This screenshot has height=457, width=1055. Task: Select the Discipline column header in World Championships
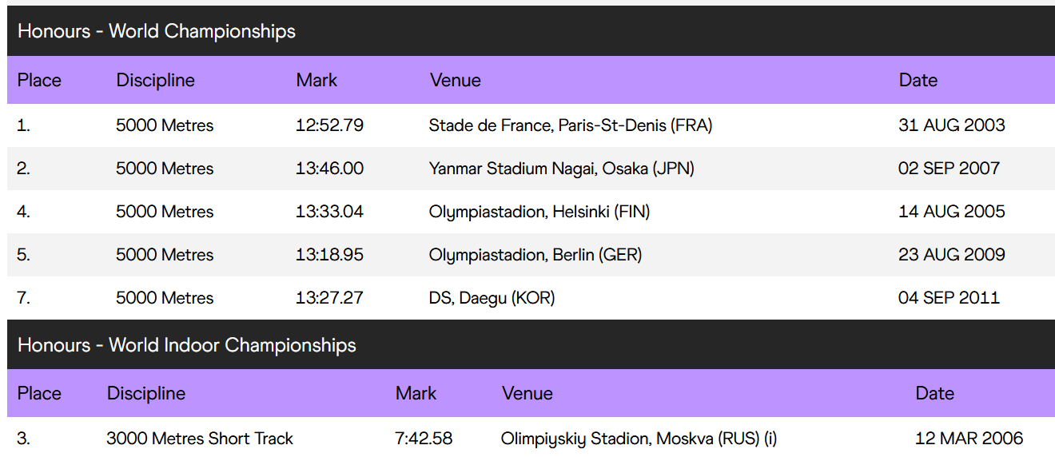click(x=155, y=80)
